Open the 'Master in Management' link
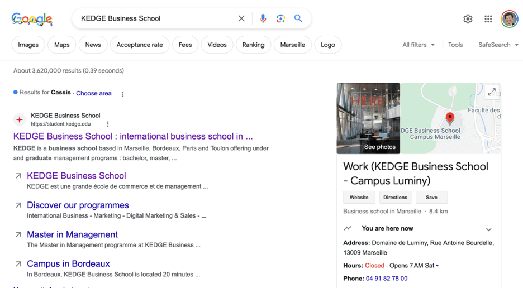The height and width of the screenshot is (288, 523). tap(72, 234)
